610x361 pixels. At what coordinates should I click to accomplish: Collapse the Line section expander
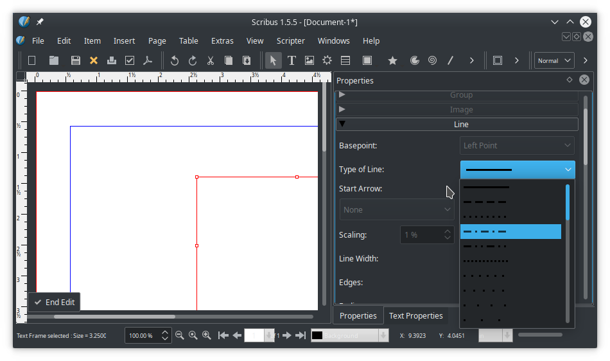[x=342, y=124]
